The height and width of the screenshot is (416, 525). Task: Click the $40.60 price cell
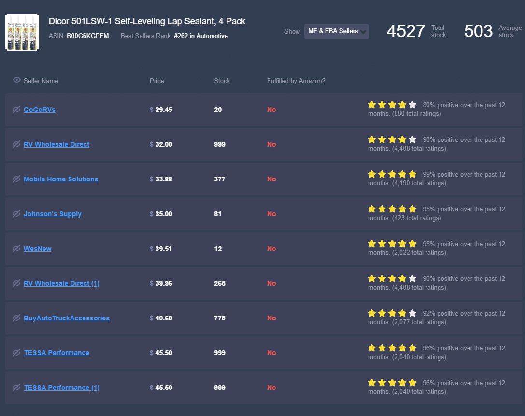click(161, 319)
